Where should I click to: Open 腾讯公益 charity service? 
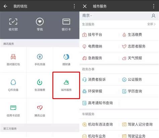[40, 111]
